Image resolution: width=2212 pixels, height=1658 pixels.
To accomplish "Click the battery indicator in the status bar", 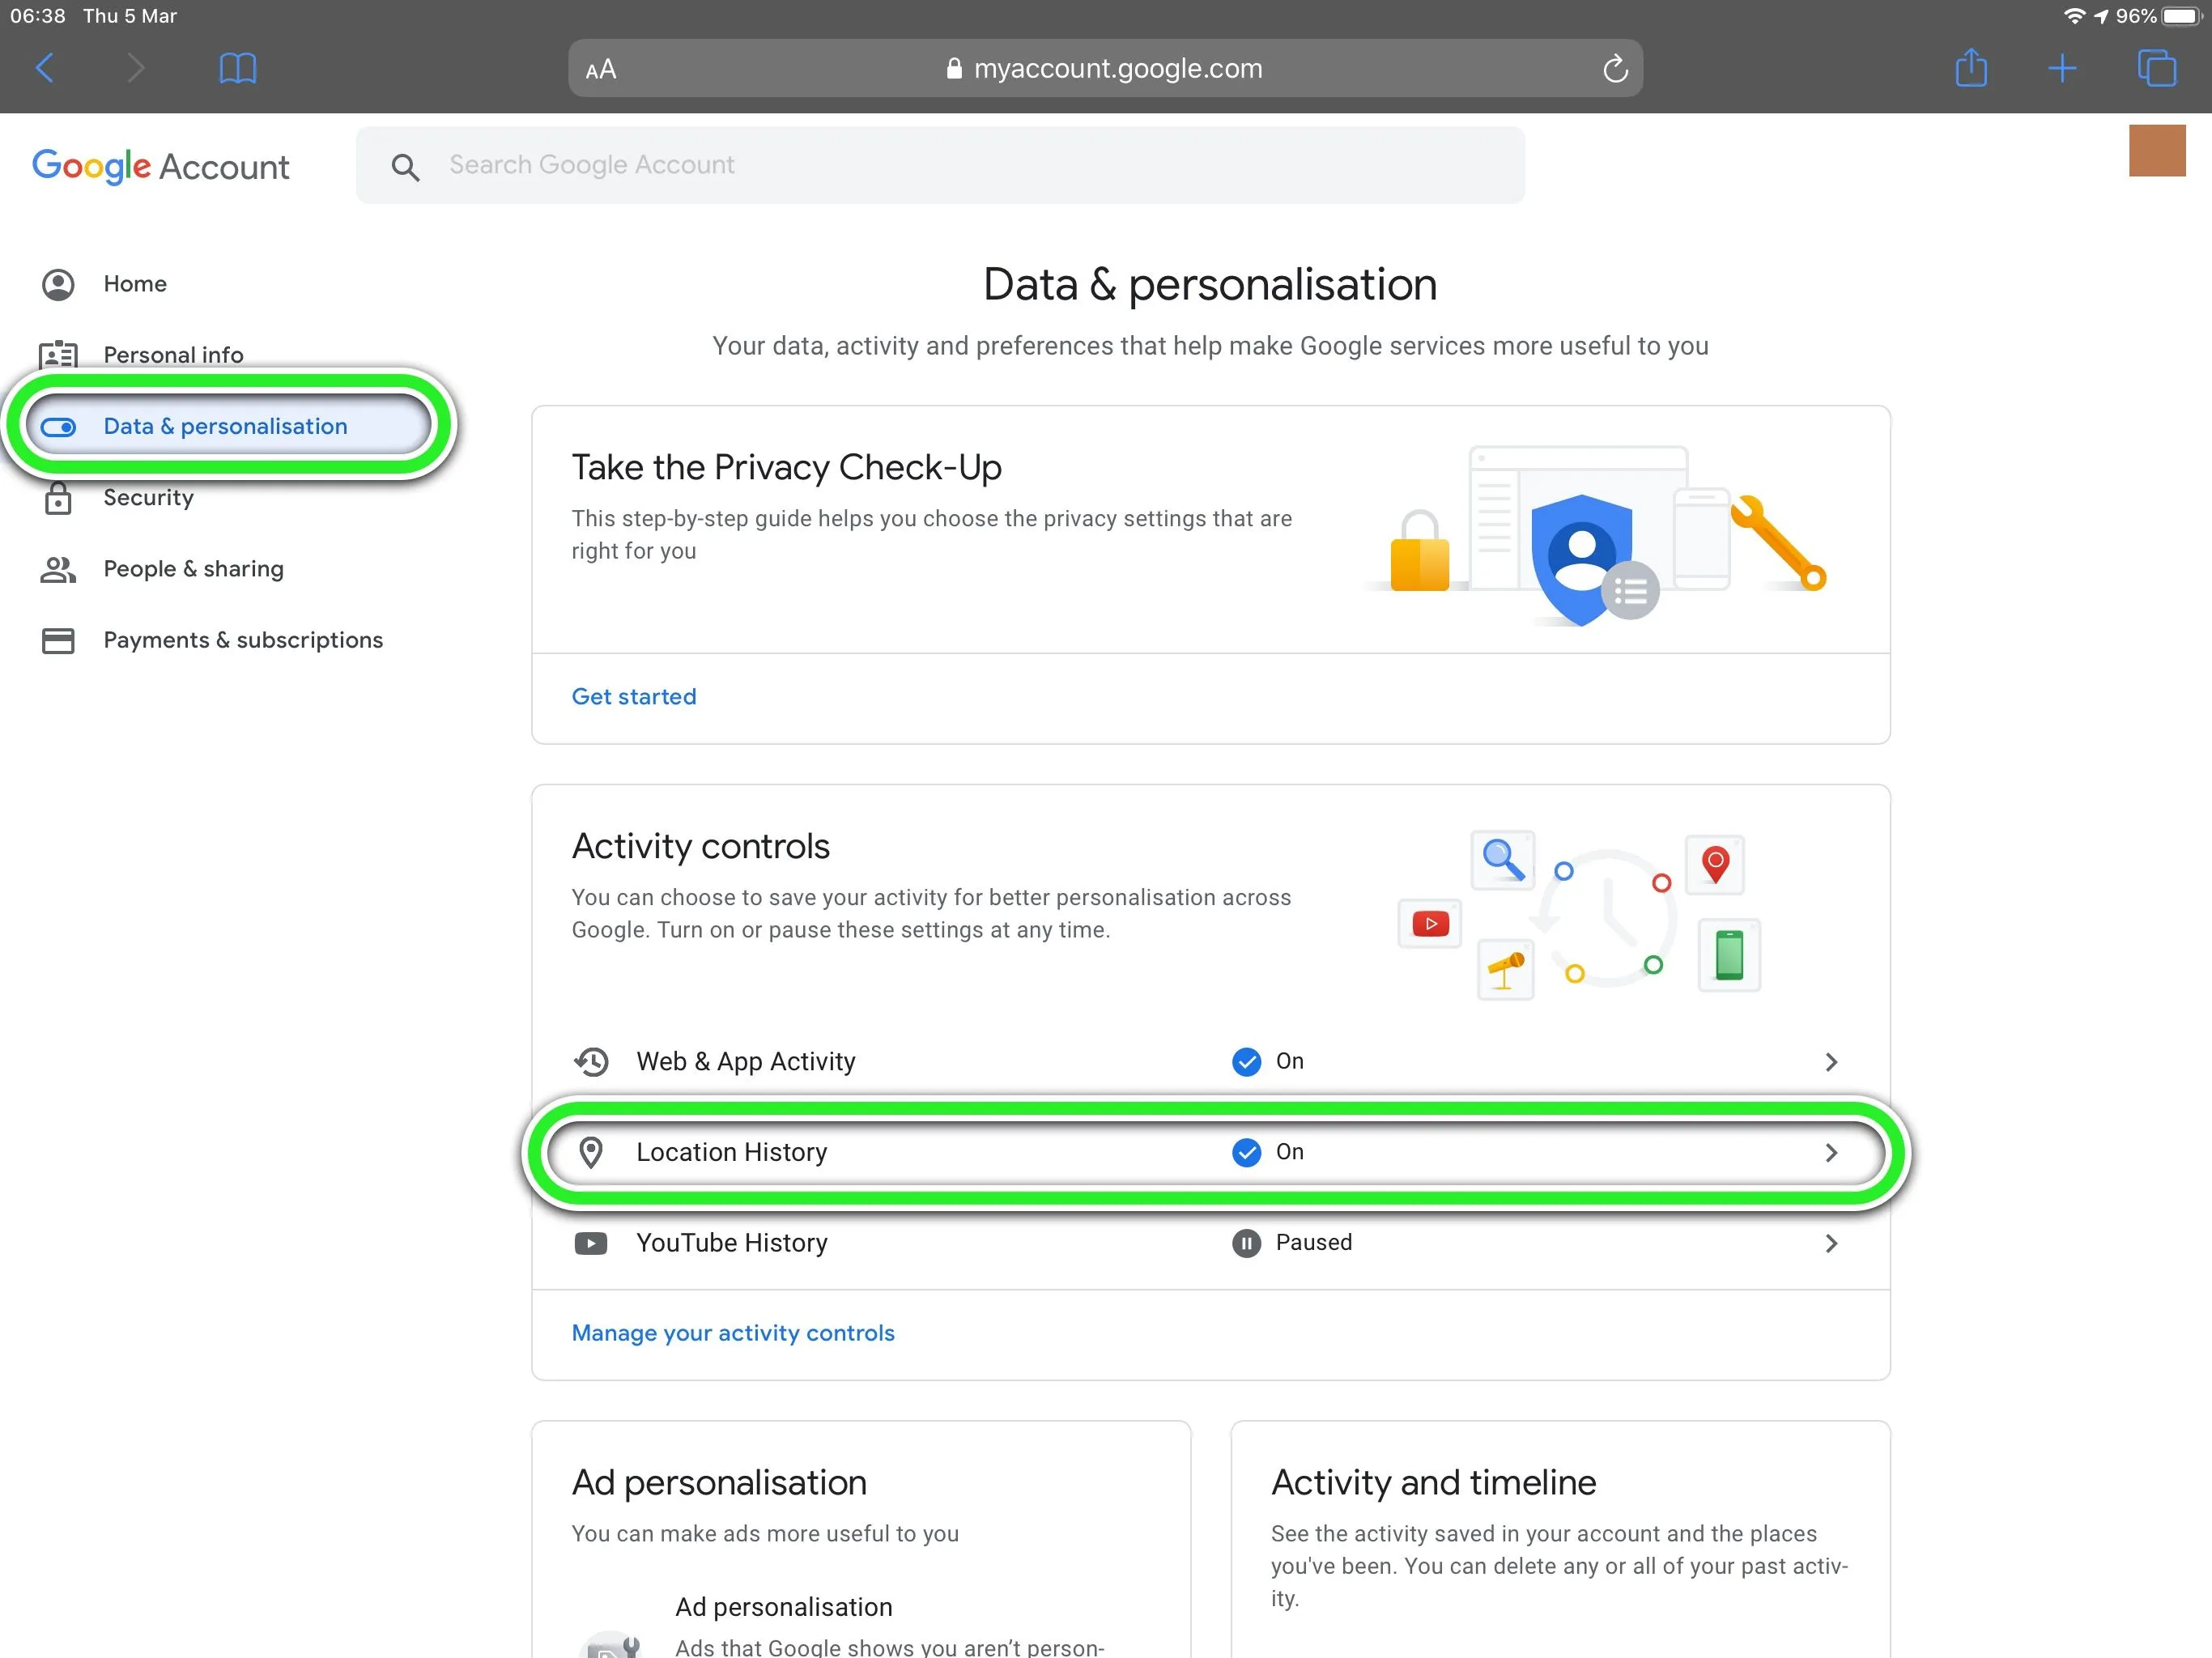I will point(2182,16).
